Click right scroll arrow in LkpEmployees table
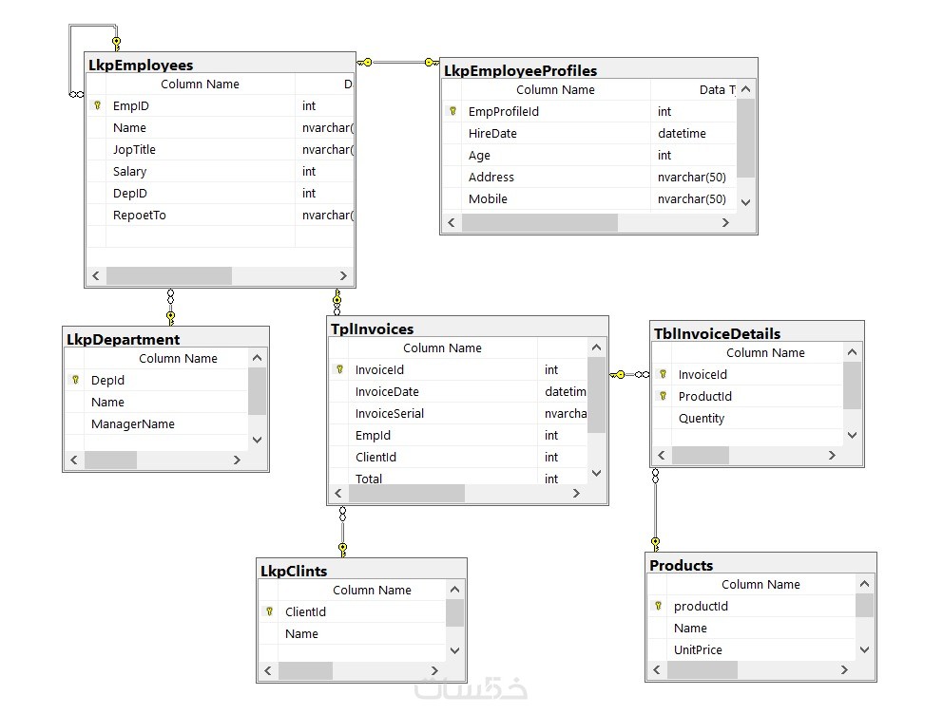The width and height of the screenshot is (943, 714). click(x=343, y=275)
